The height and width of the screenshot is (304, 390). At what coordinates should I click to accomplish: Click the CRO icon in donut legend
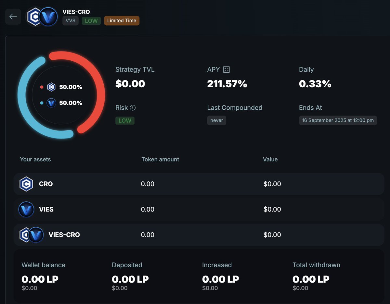[51, 87]
